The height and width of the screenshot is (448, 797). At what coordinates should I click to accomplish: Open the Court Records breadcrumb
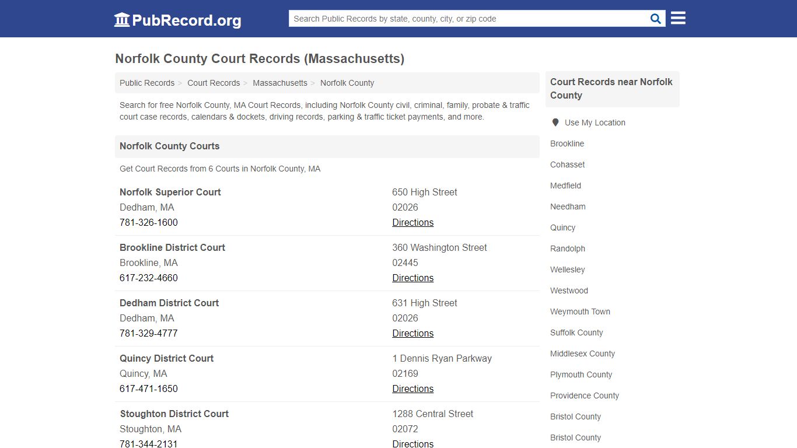214,83
